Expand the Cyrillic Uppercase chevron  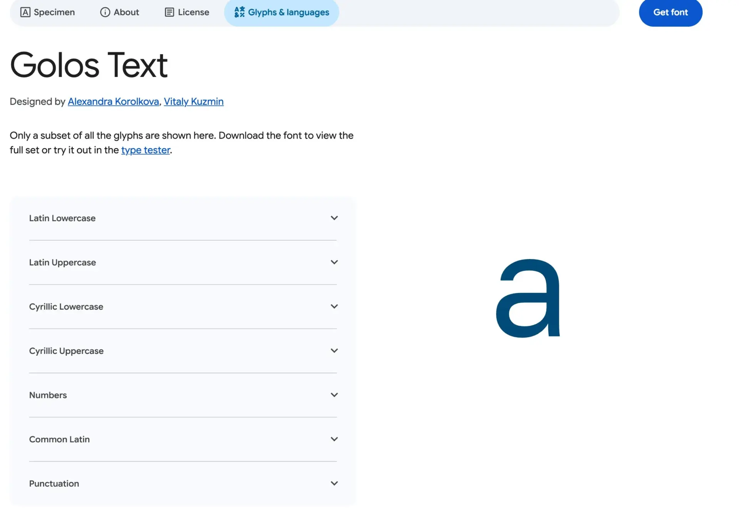[334, 351]
